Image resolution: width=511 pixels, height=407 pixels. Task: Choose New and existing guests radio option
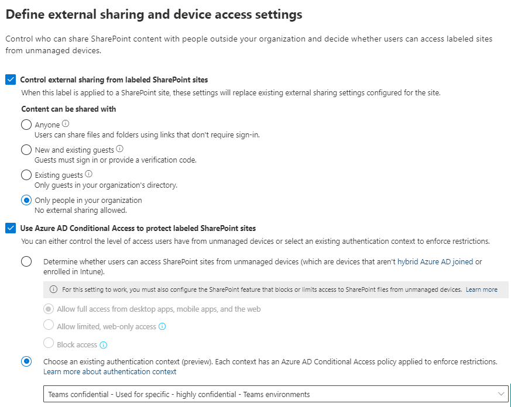click(26, 150)
